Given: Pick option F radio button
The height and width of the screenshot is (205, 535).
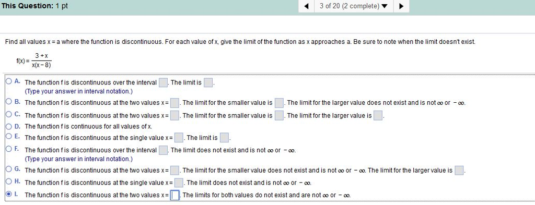Looking at the screenshot, I should (x=8, y=149).
